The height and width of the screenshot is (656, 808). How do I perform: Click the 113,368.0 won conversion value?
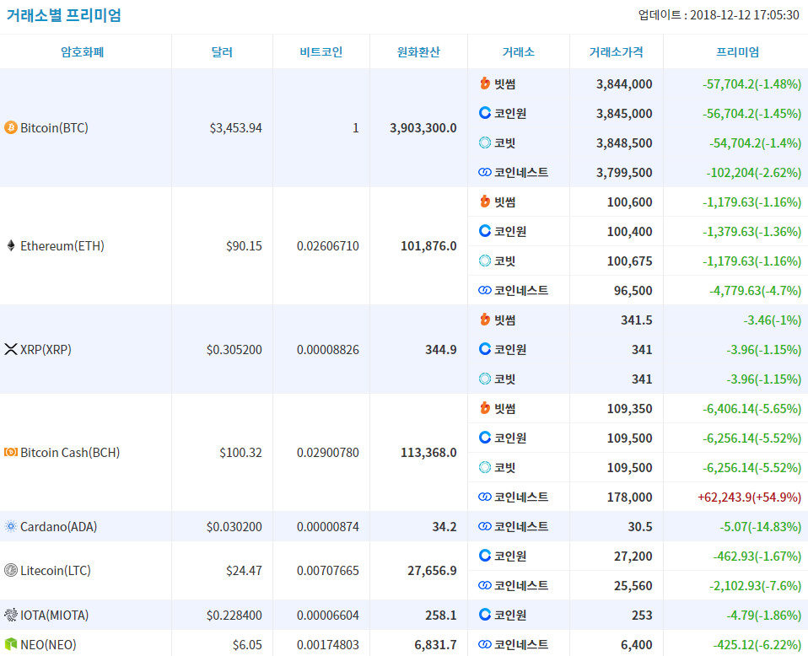(428, 453)
